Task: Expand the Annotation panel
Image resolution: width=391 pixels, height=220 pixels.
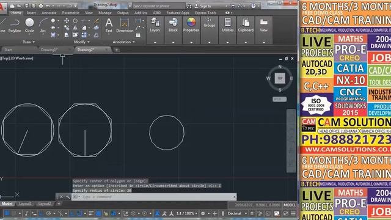Action: (x=123, y=42)
